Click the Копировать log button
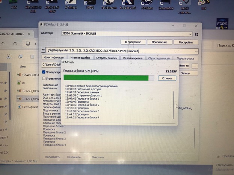The height and width of the screenshot is (175, 234). pos(52,157)
